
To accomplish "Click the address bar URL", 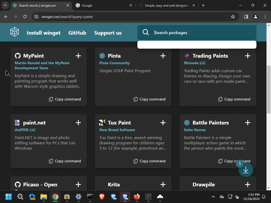I will 67,17.
